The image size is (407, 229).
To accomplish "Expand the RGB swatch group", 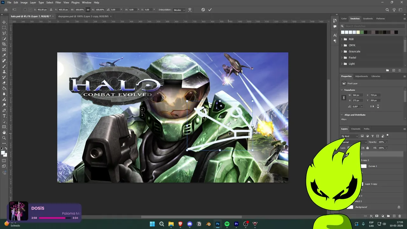I will coord(342,39).
